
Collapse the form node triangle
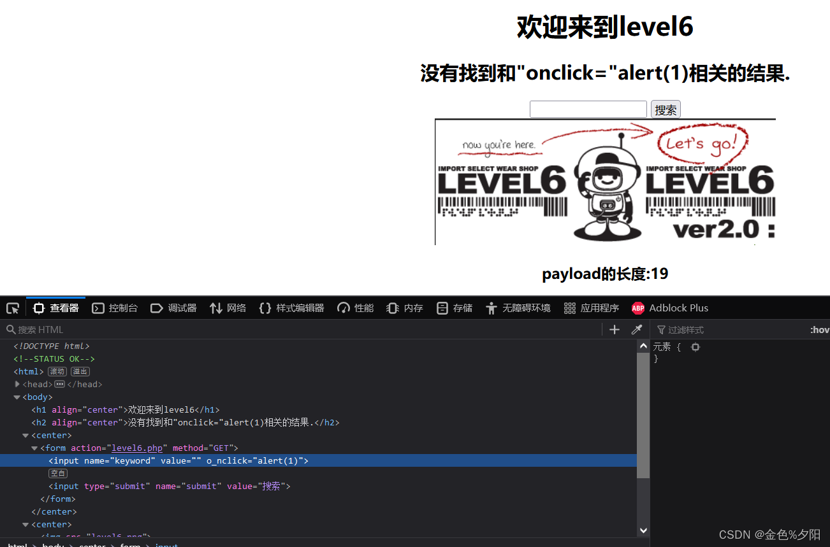34,448
